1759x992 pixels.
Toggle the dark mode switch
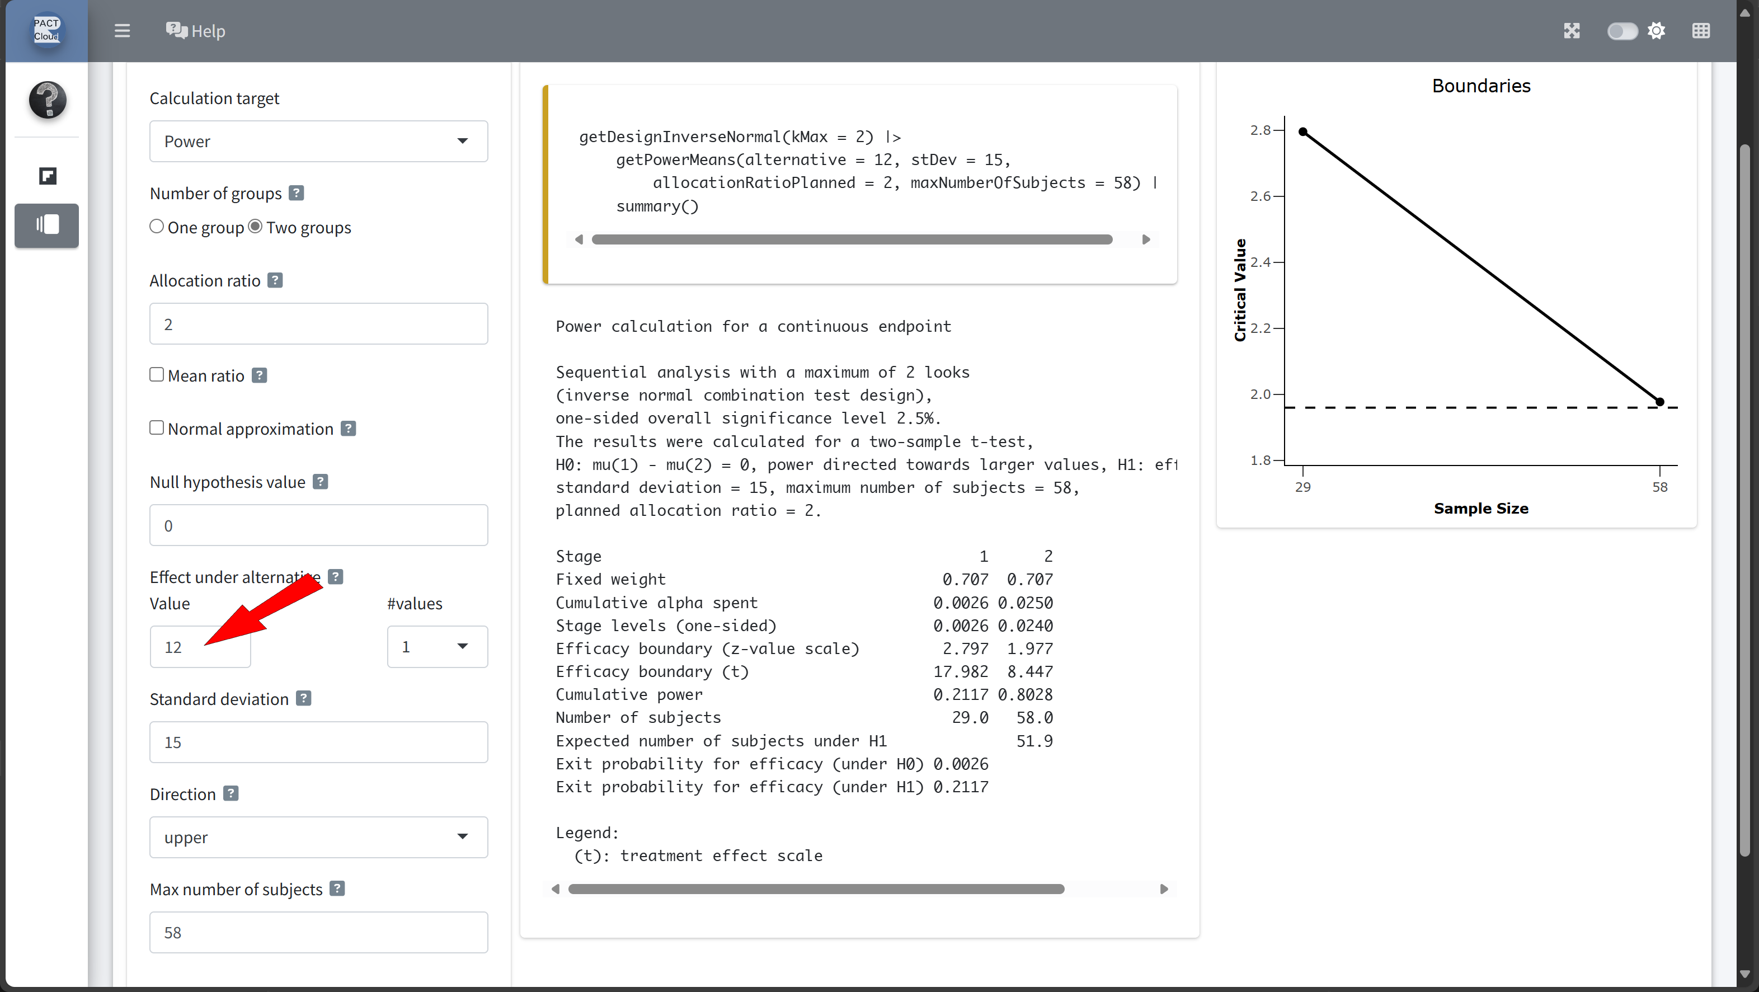pyautogui.click(x=1622, y=31)
